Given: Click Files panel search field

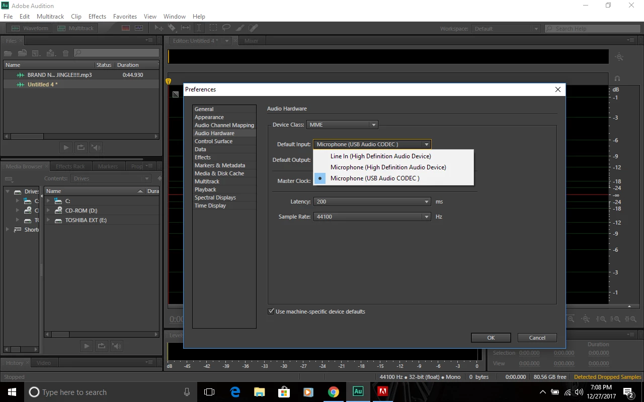Looking at the screenshot, I should (x=117, y=53).
